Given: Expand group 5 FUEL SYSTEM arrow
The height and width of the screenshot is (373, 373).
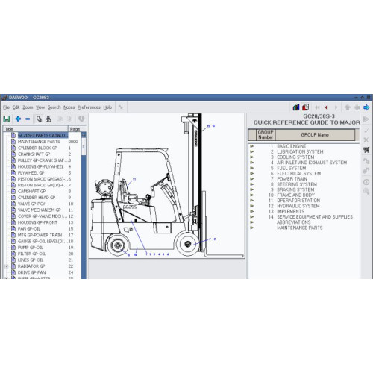Looking at the screenshot, I should pyautogui.click(x=252, y=168).
